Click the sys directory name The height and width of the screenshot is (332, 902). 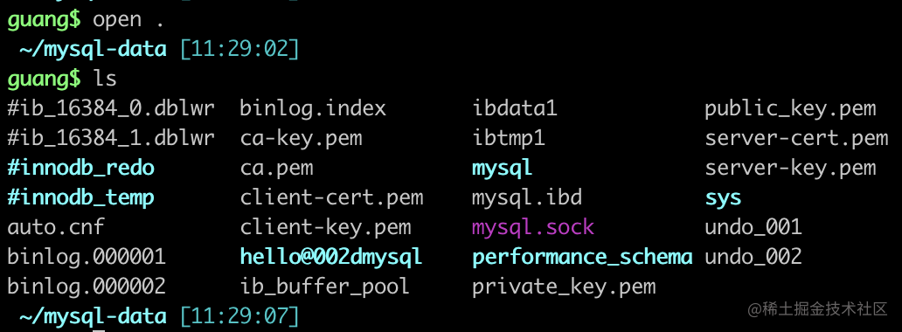click(723, 199)
